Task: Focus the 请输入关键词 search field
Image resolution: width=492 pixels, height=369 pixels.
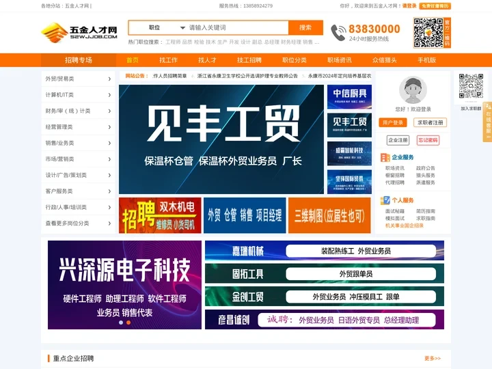Action: (x=238, y=27)
